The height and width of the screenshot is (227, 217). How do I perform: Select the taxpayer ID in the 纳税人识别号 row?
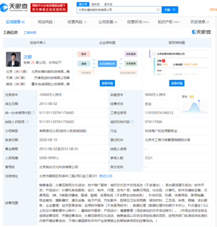(x=57, y=122)
